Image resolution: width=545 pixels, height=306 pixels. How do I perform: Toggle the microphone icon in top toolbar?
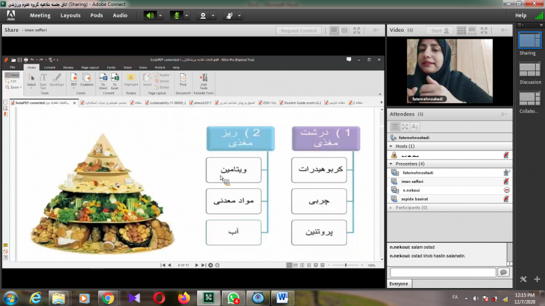177,15
